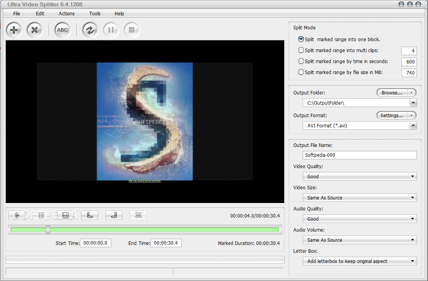Click the Remove file X icon

(x=35, y=30)
